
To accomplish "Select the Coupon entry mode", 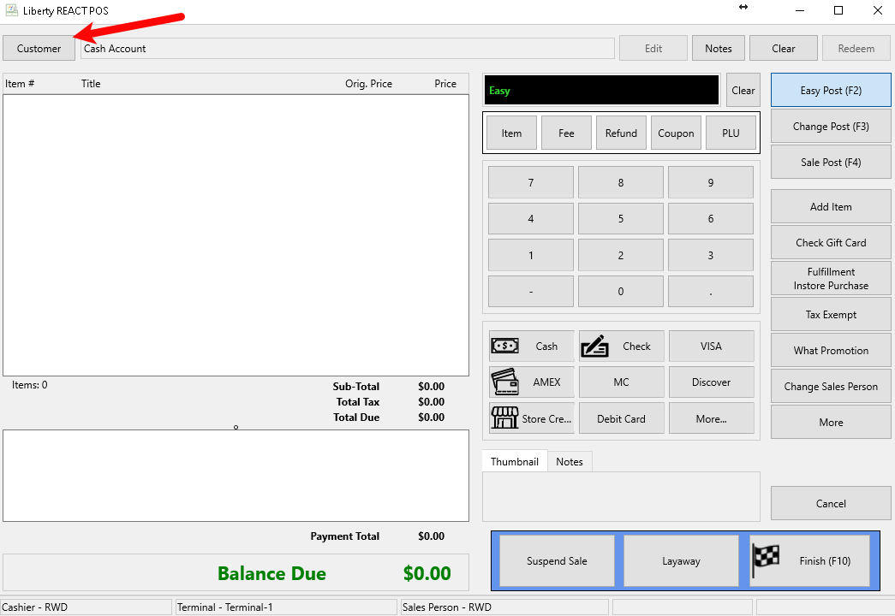I will click(x=676, y=133).
